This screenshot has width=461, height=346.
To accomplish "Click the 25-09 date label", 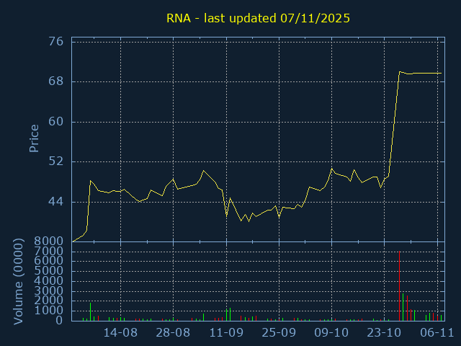I will click(279, 333).
